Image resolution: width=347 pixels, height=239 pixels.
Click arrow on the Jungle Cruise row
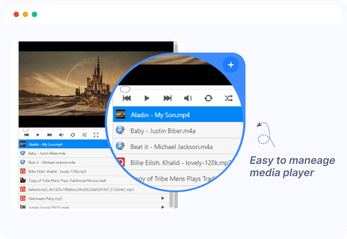pos(163,207)
